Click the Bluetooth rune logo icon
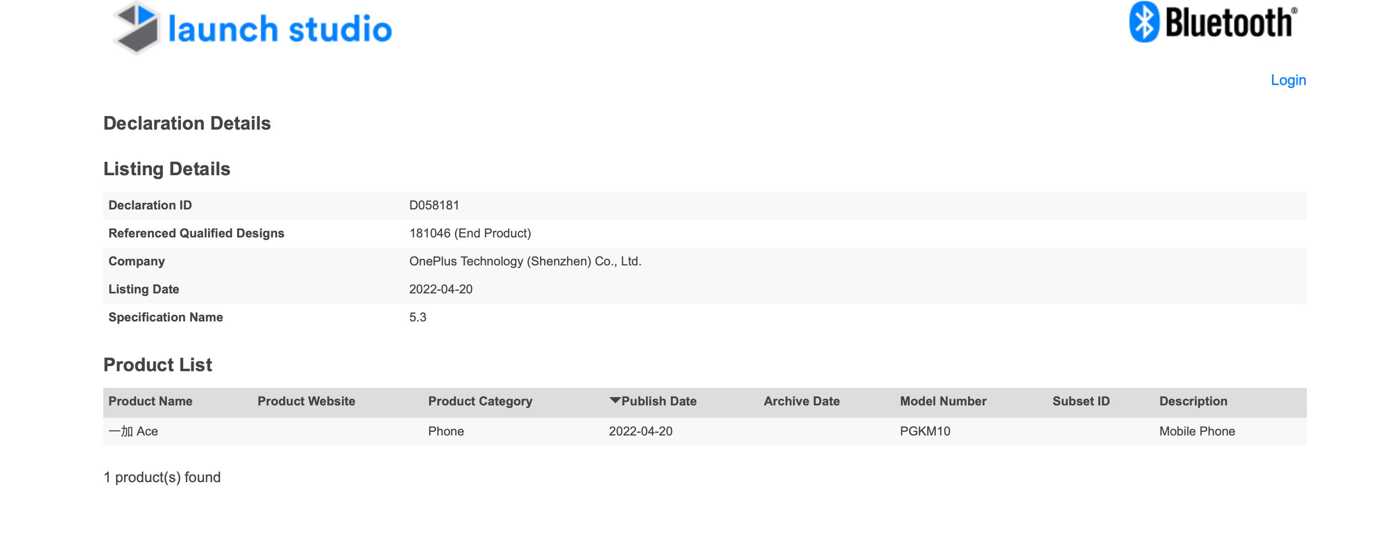This screenshot has height=534, width=1380. [x=1144, y=21]
